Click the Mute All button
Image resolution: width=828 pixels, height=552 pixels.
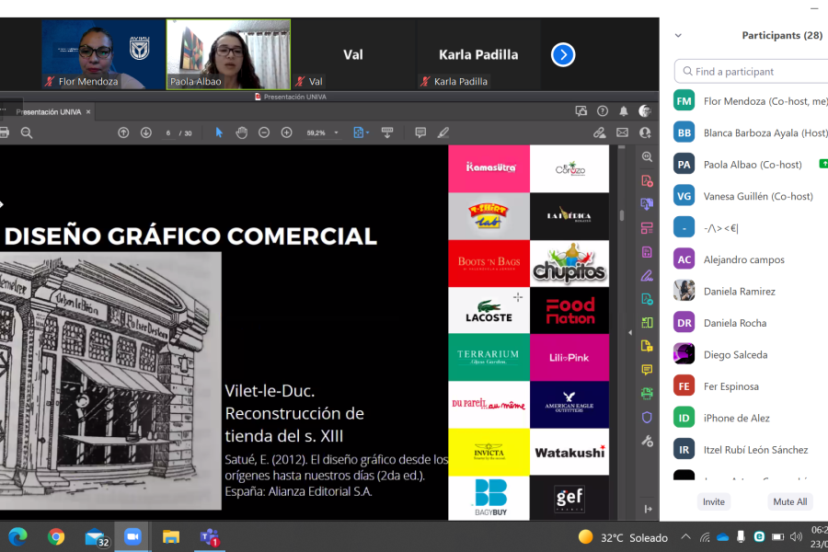790,501
